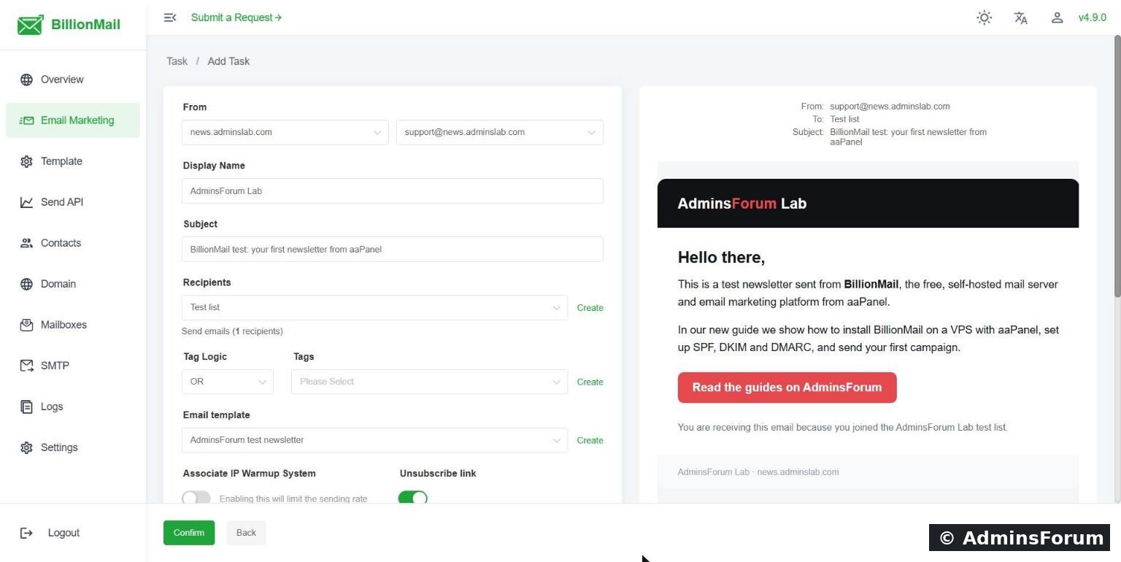Viewport: 1121px width, 562px height.
Task: Click the page vertical scrollbar
Action: 1117,168
